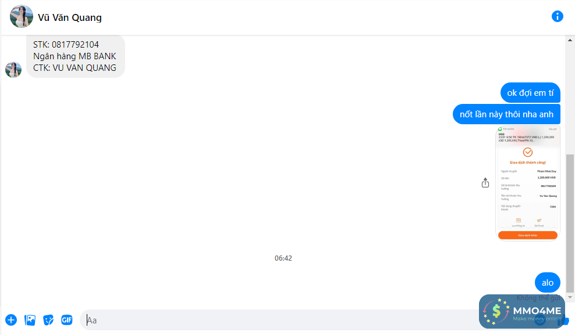Click the chat scrollbar thumb

click(x=570, y=223)
